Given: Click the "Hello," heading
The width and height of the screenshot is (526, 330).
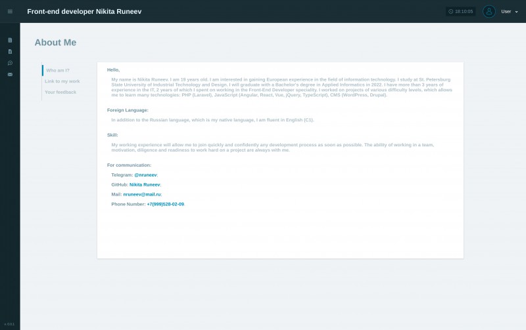Looking at the screenshot, I should pyautogui.click(x=113, y=70).
